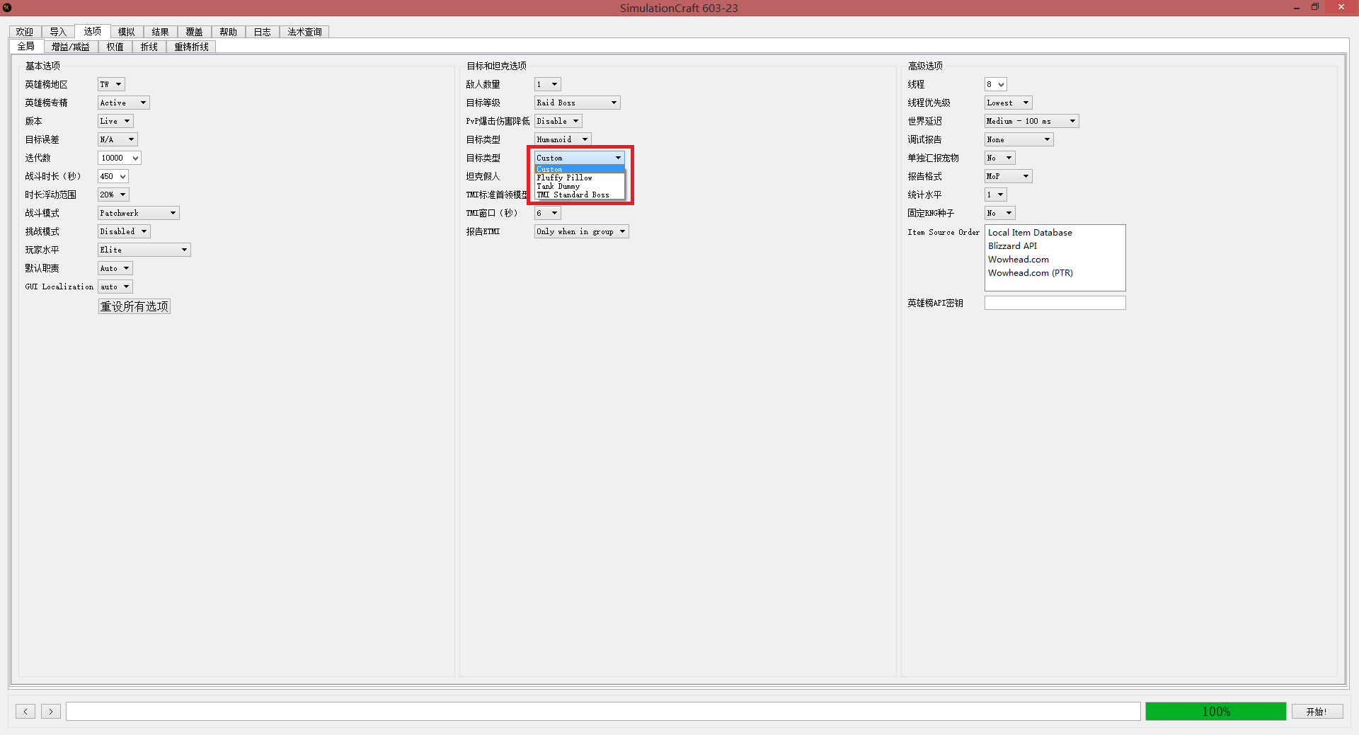The image size is (1359, 735).
Task: Click the command line text field at bottom
Action: pos(603,711)
